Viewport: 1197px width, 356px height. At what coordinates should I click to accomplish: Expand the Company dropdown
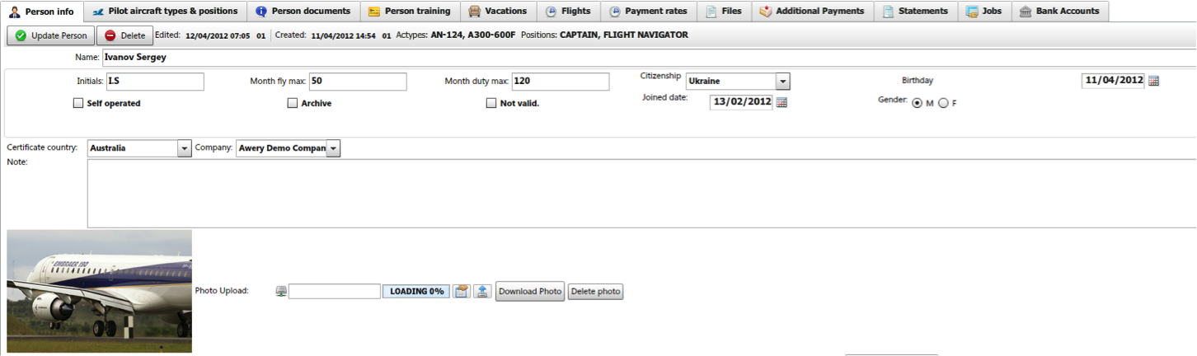(x=333, y=148)
